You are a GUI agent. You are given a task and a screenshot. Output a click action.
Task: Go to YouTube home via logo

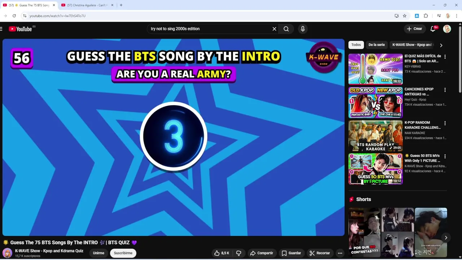21,29
